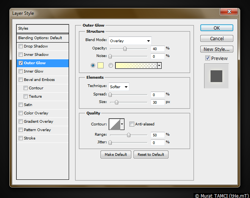Uncheck the Outer Glow checkbox
Screen dimensions: 250x198
coord(21,63)
